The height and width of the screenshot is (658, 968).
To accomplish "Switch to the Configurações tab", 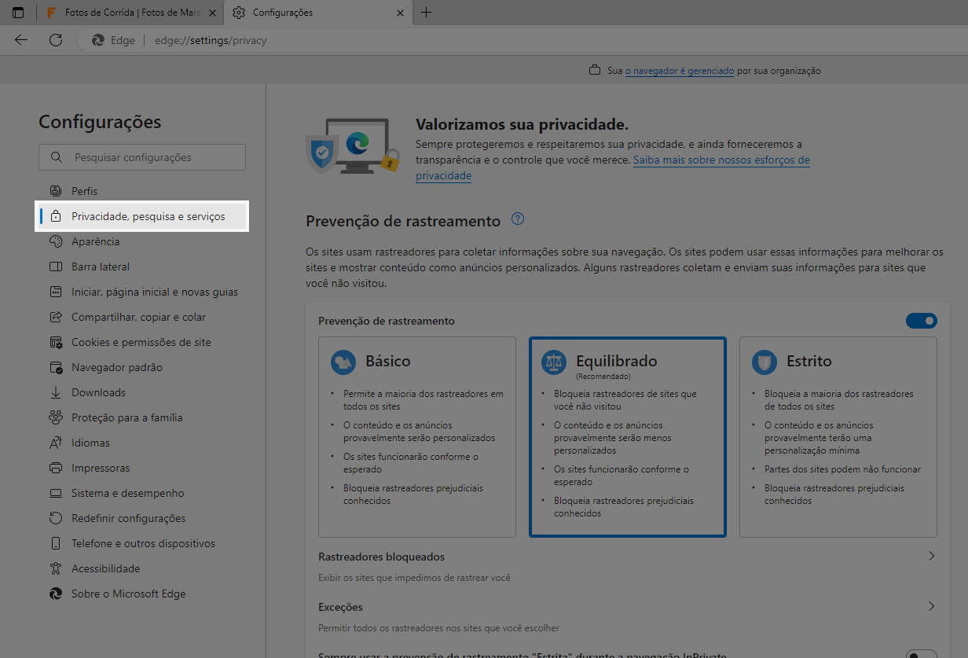I will [319, 13].
